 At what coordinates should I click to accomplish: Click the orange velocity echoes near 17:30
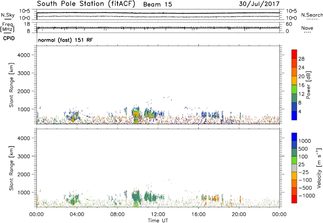[214, 198]
